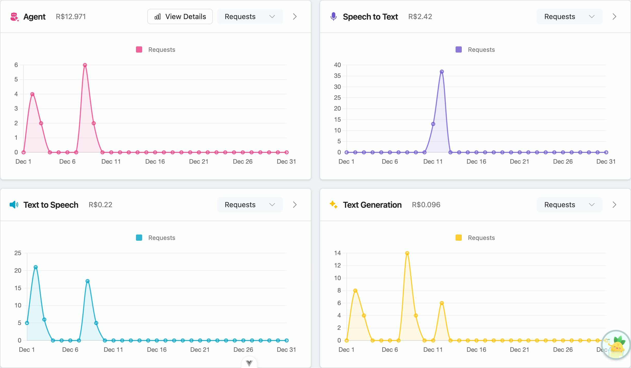631x368 pixels.
Task: Toggle pink Requests legend in Agent chart
Action: pos(156,50)
